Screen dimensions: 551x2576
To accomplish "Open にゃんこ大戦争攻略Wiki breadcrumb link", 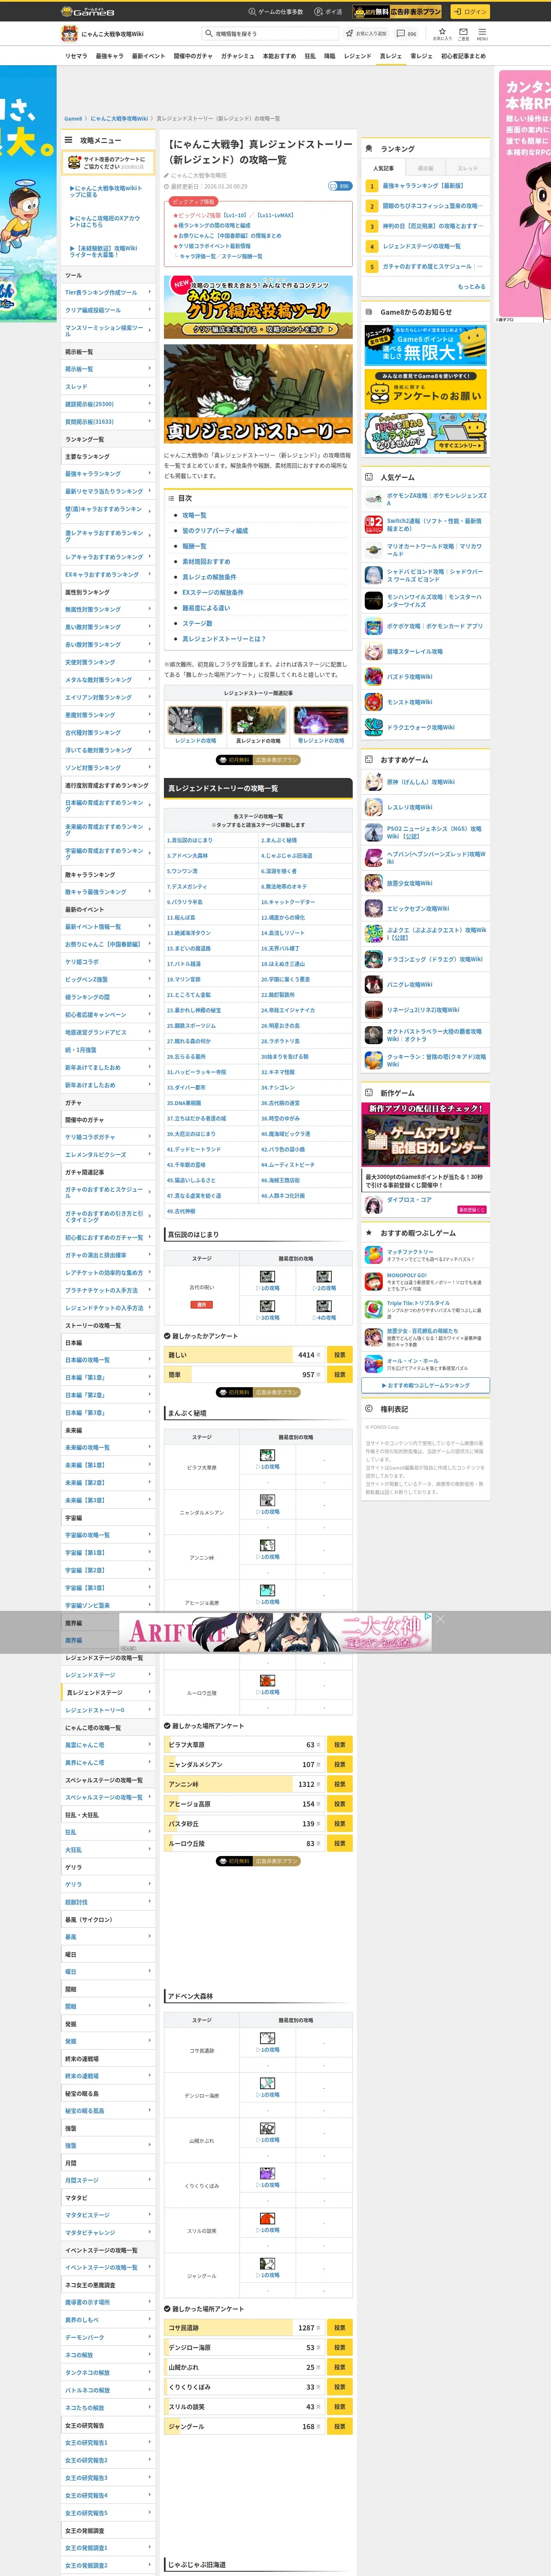I will 119,118.
